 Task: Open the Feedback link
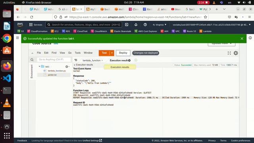click(22, 141)
